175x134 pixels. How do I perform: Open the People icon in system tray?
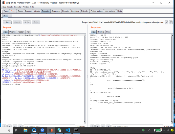pos(149,130)
